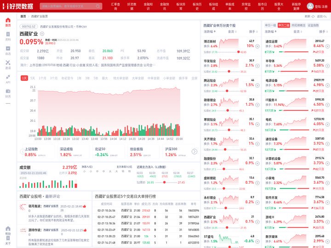Click the 52周价 marker for 博迁新材
331x248 pixels.
pos(239,52)
